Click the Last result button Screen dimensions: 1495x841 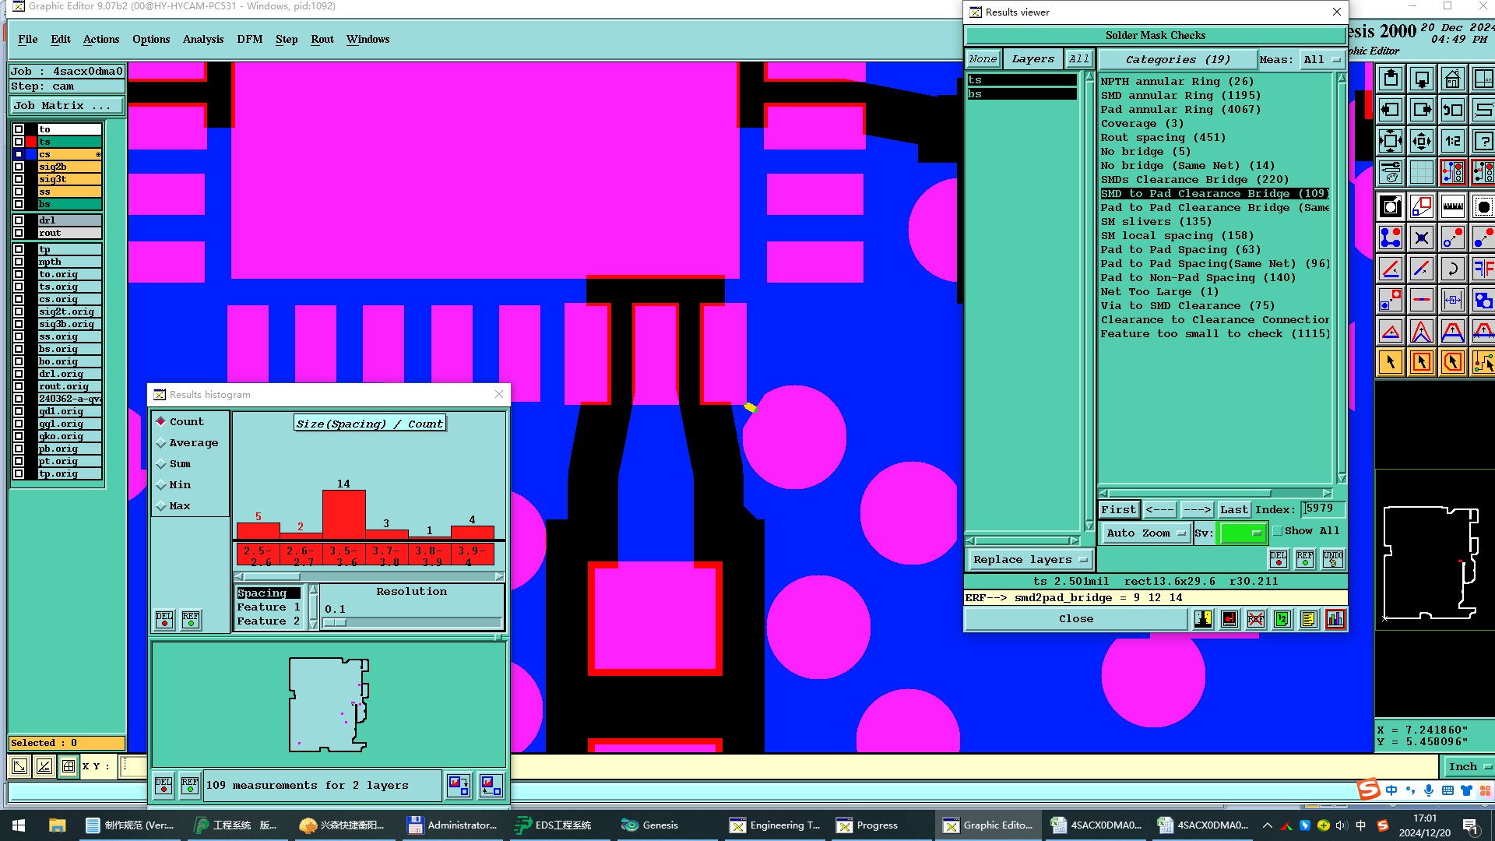click(1234, 510)
